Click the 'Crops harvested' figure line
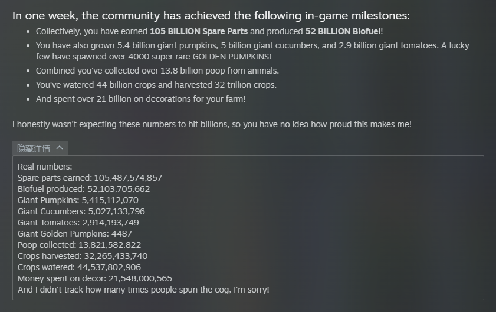 [x=83, y=256]
